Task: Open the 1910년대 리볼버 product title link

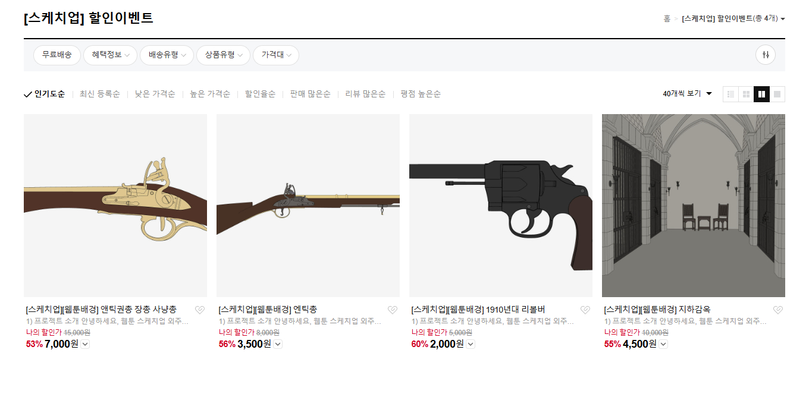Action: 478,310
